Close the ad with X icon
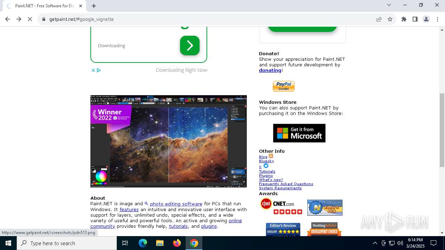The image size is (445, 250). 93,70
